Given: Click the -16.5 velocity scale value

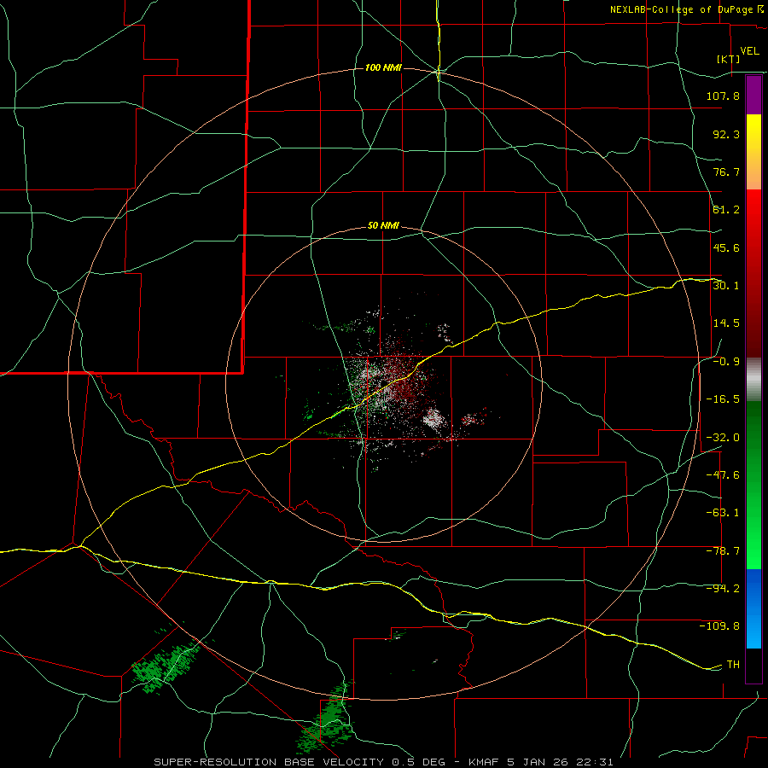Looking at the screenshot, I should click(x=723, y=399).
